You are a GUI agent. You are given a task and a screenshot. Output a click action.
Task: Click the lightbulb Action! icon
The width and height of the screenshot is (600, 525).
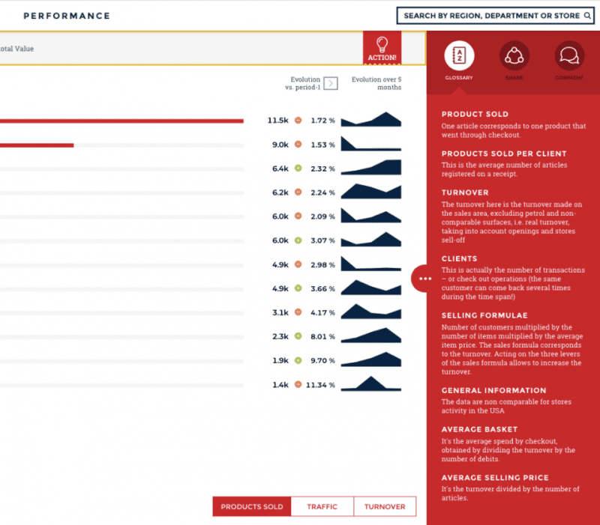(382, 48)
